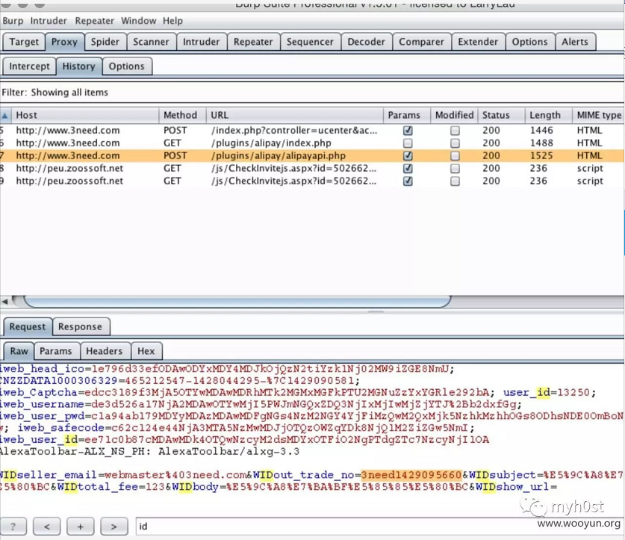Click the search help question mark button
The height and width of the screenshot is (540, 625).
click(x=13, y=527)
